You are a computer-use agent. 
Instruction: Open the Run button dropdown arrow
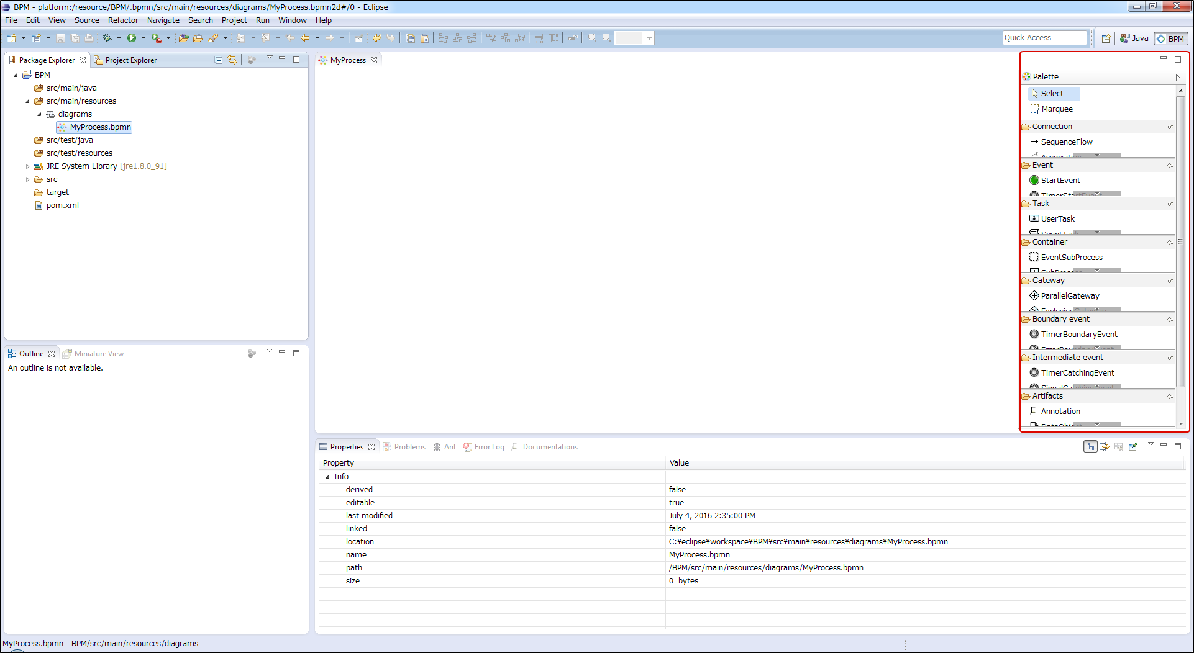pyautogui.click(x=144, y=38)
